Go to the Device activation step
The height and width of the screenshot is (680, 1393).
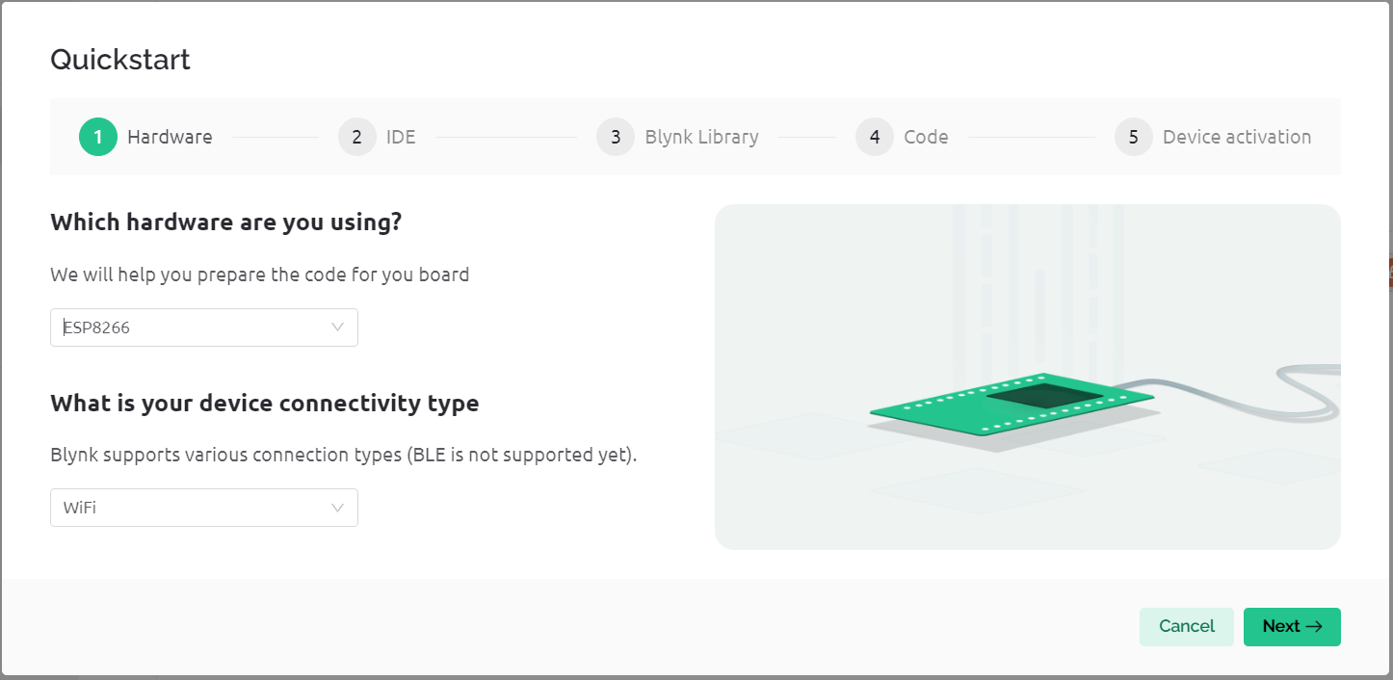[x=1237, y=137]
